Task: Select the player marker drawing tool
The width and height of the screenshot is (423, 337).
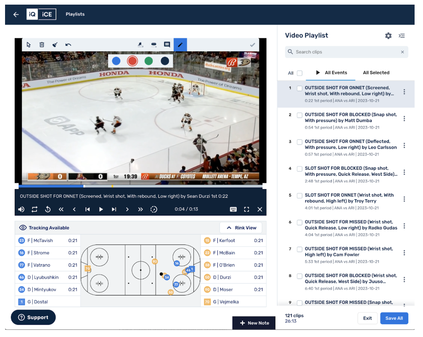Action: [140, 45]
